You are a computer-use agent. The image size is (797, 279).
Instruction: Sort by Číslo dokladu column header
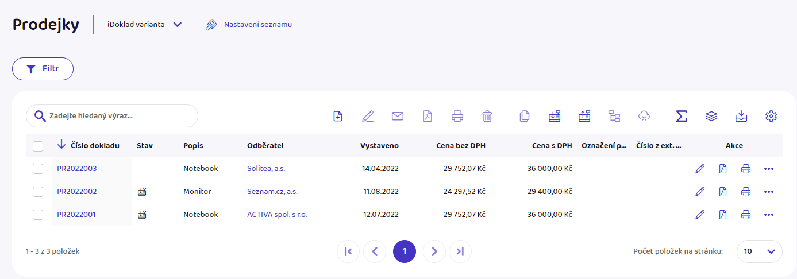pyautogui.click(x=95, y=146)
